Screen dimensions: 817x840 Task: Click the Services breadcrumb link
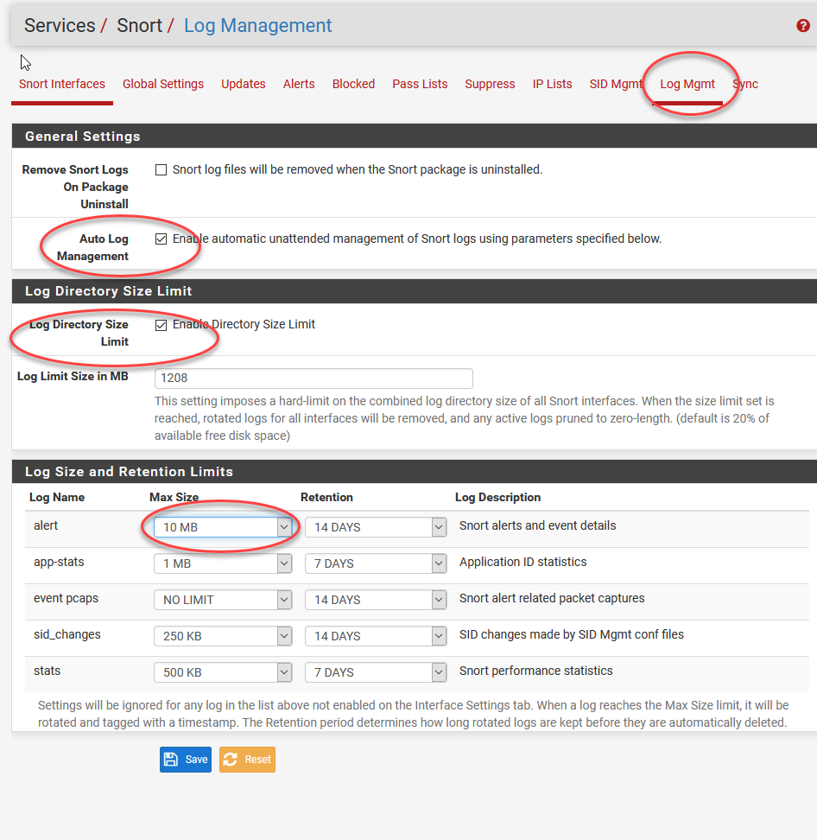pyautogui.click(x=60, y=26)
